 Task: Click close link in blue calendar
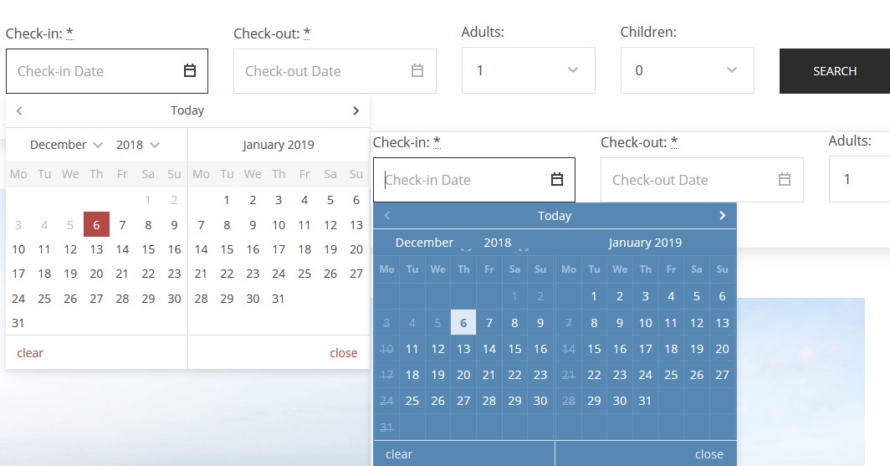[x=709, y=454]
